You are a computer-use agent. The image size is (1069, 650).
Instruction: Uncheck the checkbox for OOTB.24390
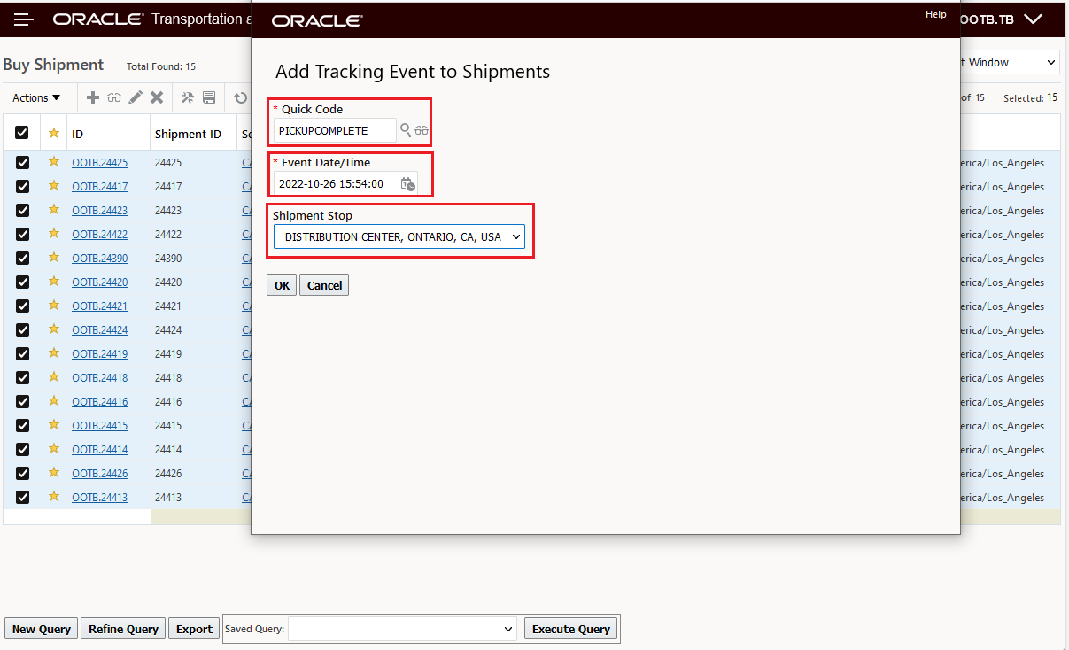click(x=22, y=258)
